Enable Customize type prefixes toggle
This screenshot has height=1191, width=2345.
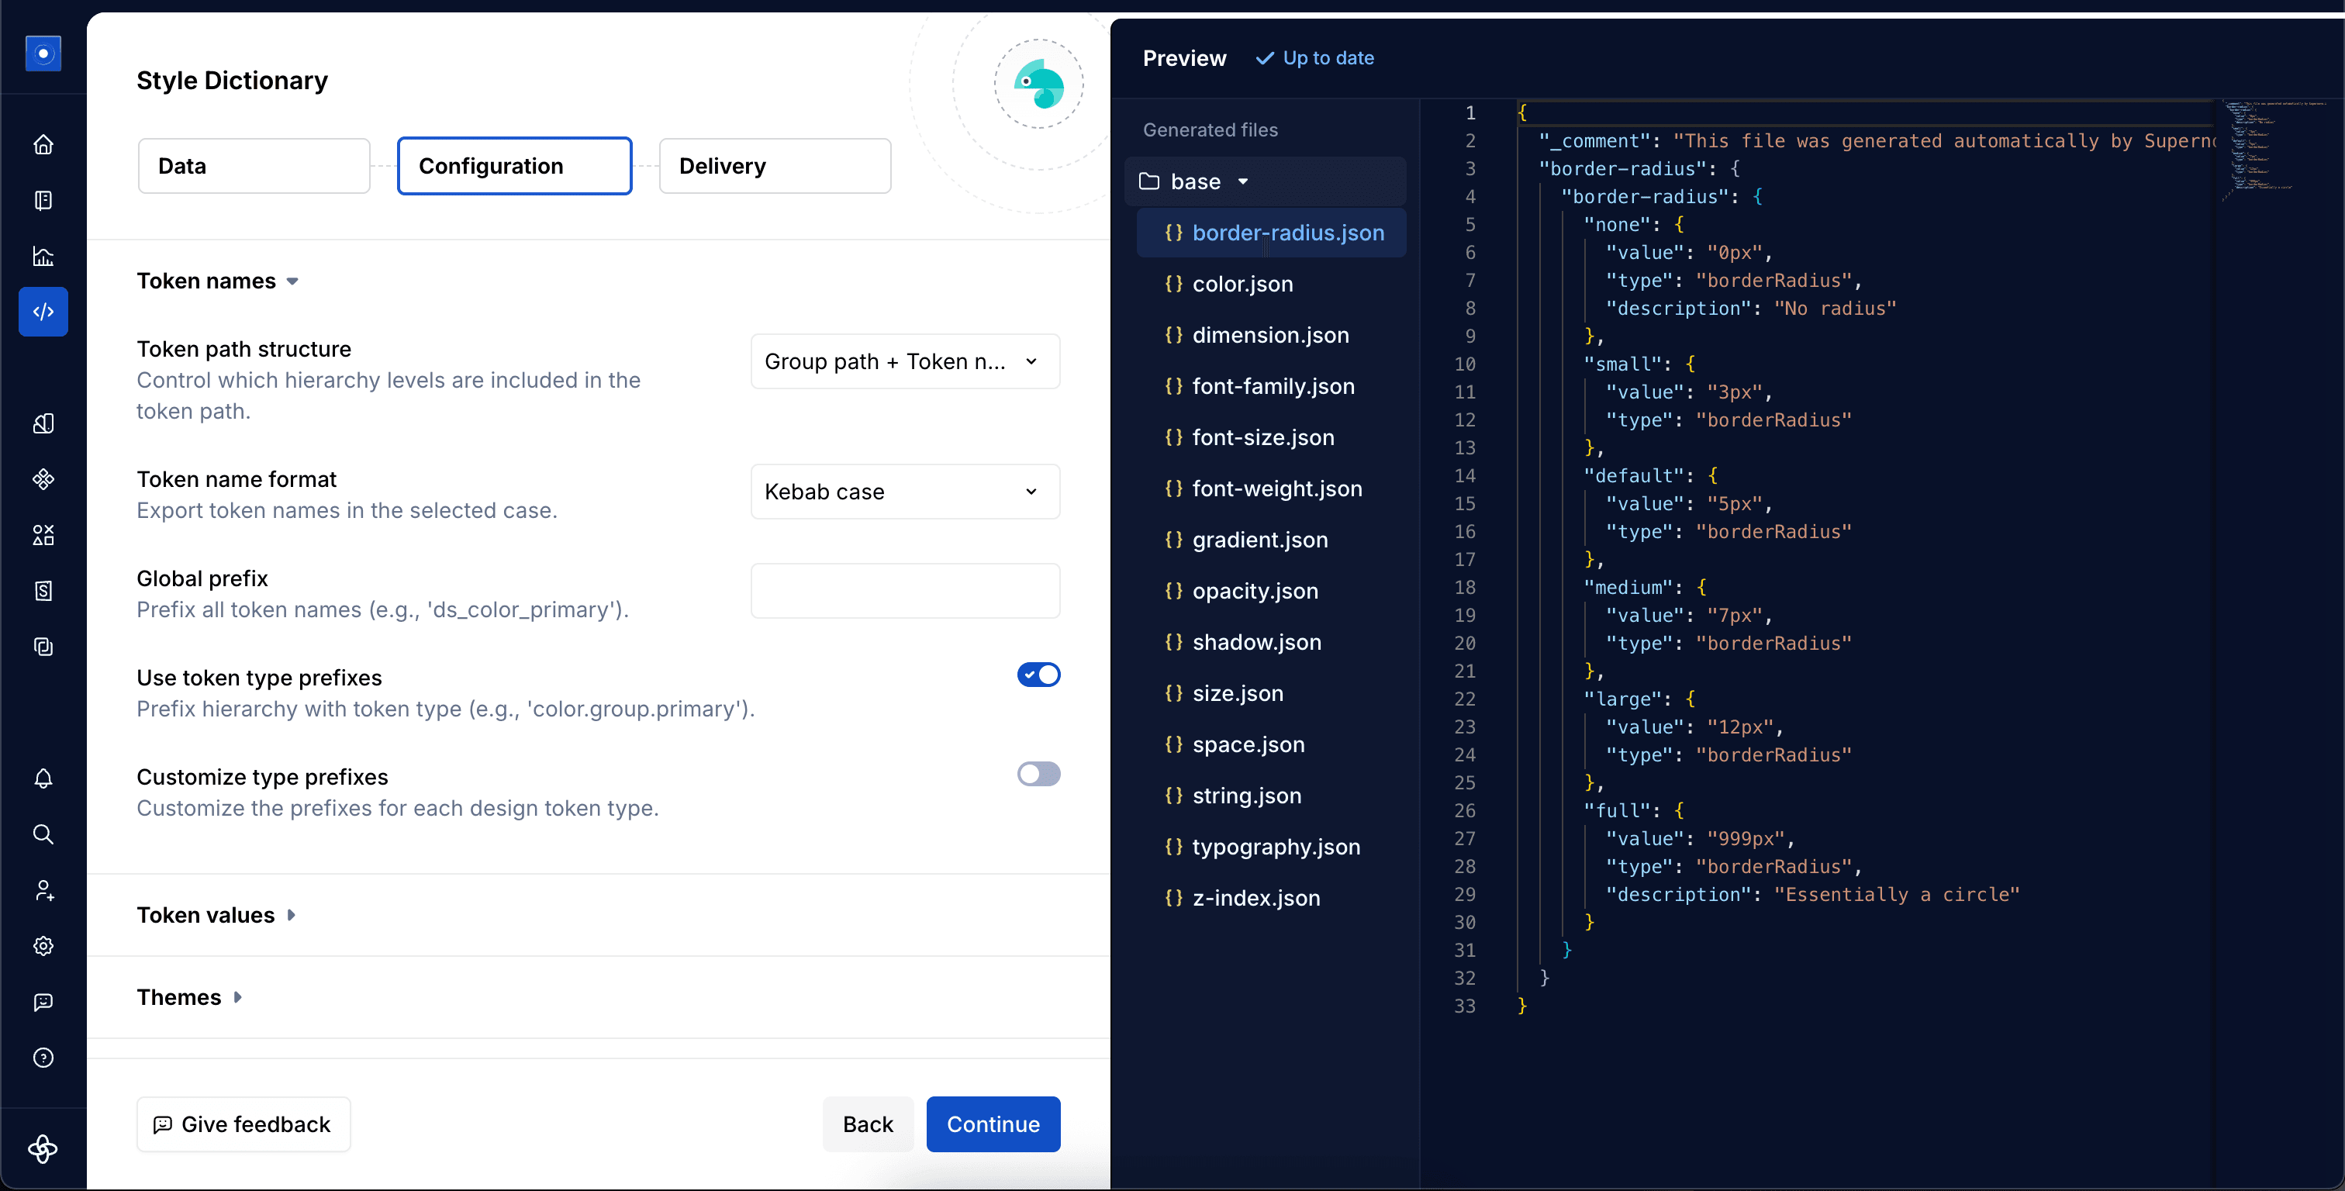pos(1038,774)
